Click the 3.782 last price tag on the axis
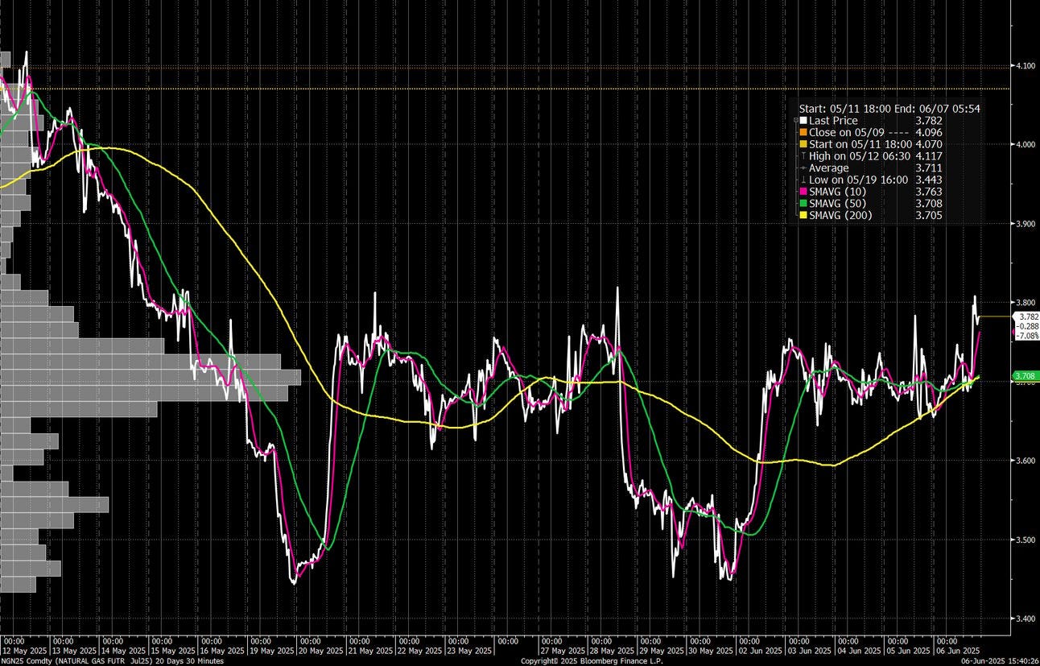Image resolution: width=1040 pixels, height=666 pixels. pyautogui.click(x=1028, y=317)
